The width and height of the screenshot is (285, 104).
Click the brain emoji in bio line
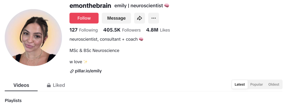tap(141, 39)
